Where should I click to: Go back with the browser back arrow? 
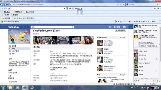(2, 4)
